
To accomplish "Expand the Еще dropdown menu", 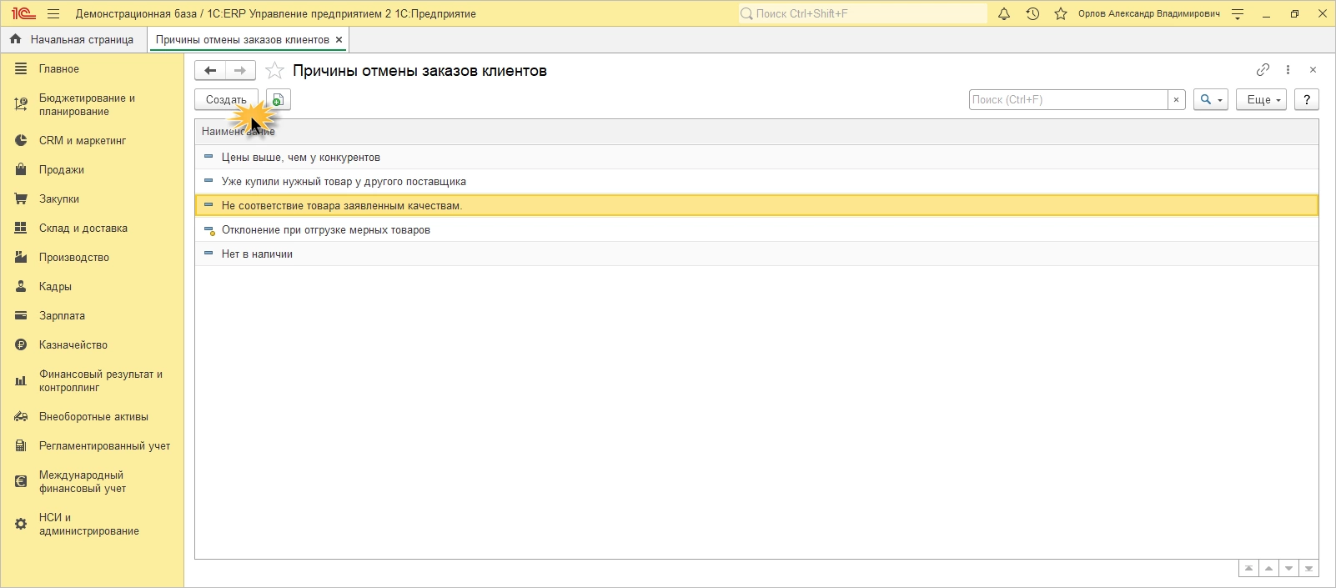I will (x=1261, y=100).
